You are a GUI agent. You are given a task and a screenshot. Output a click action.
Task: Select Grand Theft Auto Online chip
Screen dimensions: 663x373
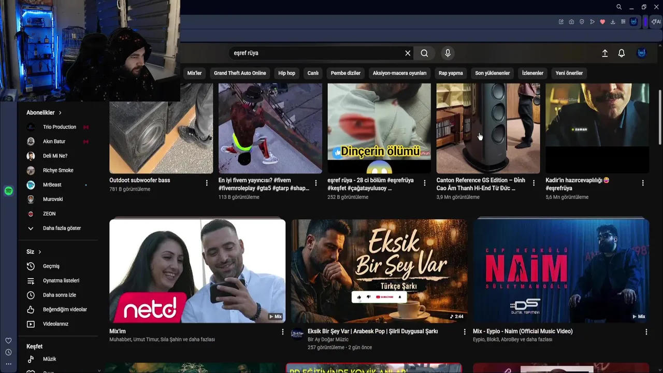(240, 73)
